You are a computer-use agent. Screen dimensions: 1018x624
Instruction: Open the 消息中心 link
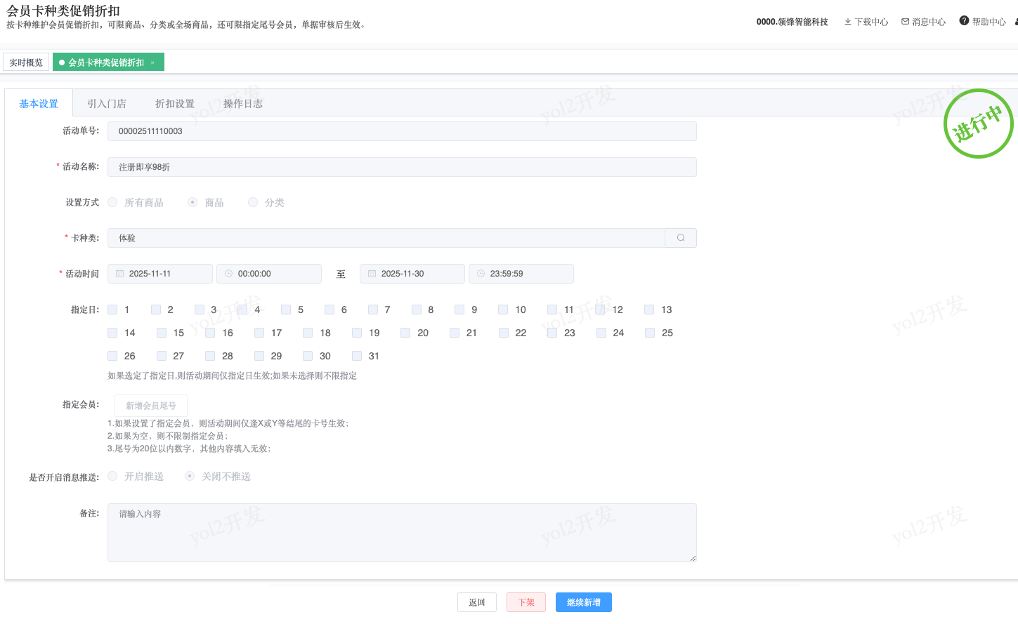pyautogui.click(x=924, y=22)
